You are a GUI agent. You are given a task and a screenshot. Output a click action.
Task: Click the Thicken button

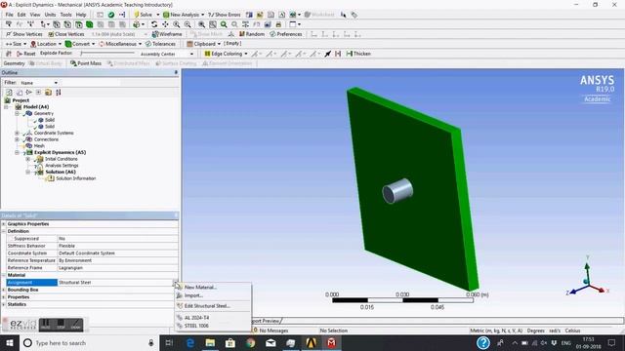point(358,54)
